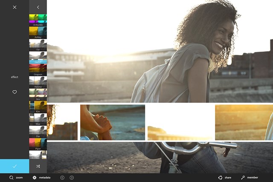Screen dimensions: 273x182
Task: Apply the Kim effect thumbnail
Action: pyautogui.click(x=38, y=105)
